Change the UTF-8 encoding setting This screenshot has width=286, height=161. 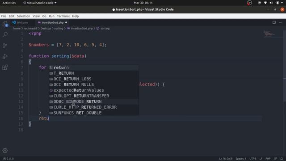pyautogui.click(x=253, y=159)
